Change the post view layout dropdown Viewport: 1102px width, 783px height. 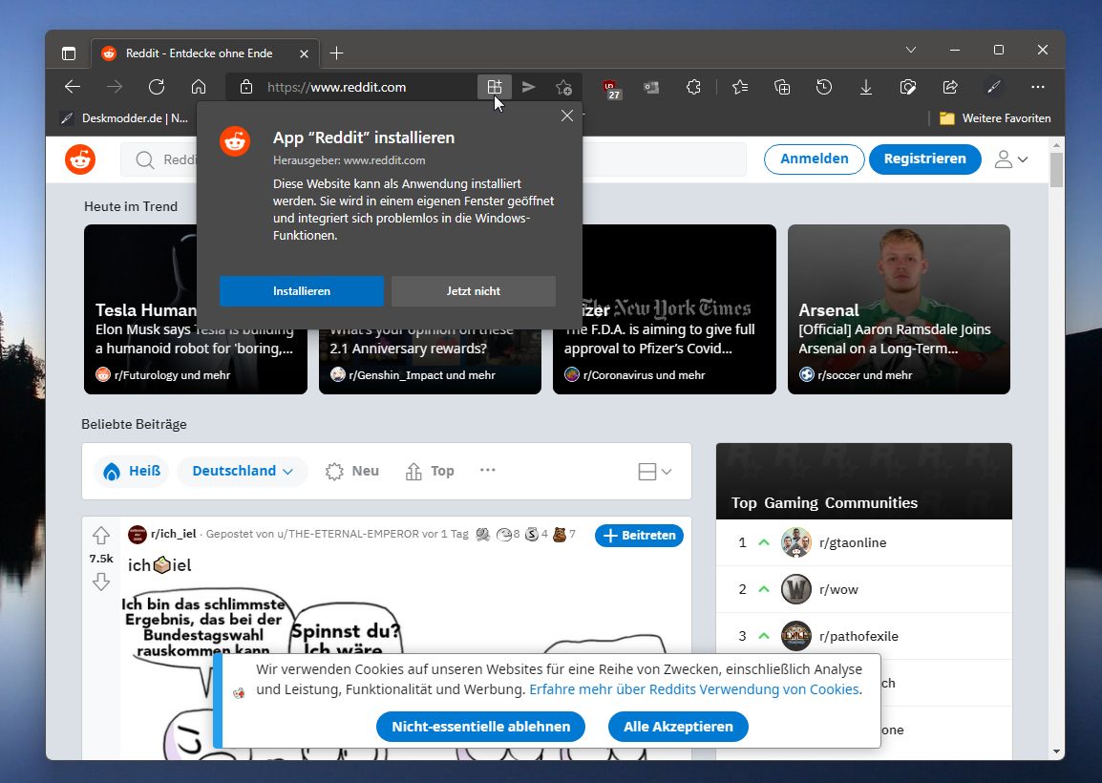pyautogui.click(x=655, y=472)
